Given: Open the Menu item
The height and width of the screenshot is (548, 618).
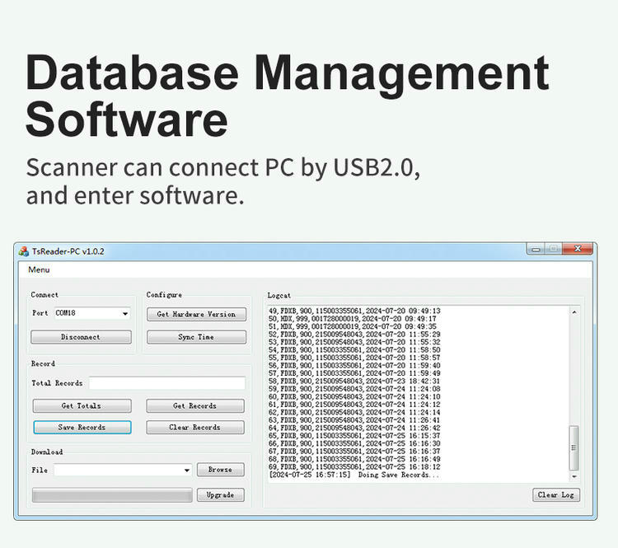Looking at the screenshot, I should [39, 269].
